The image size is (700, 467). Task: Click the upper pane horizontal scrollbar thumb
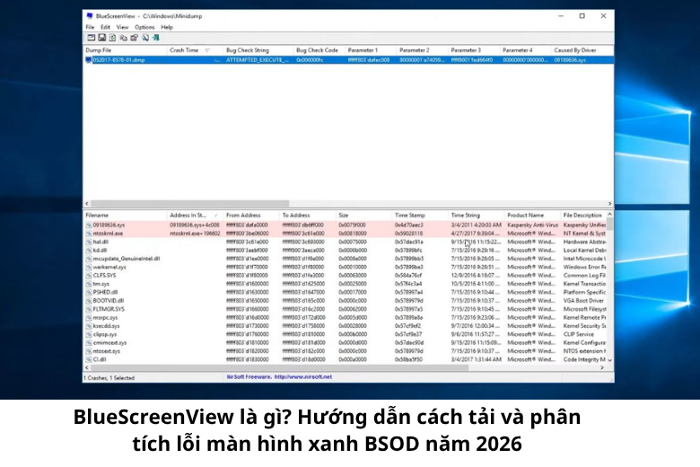click(x=189, y=204)
